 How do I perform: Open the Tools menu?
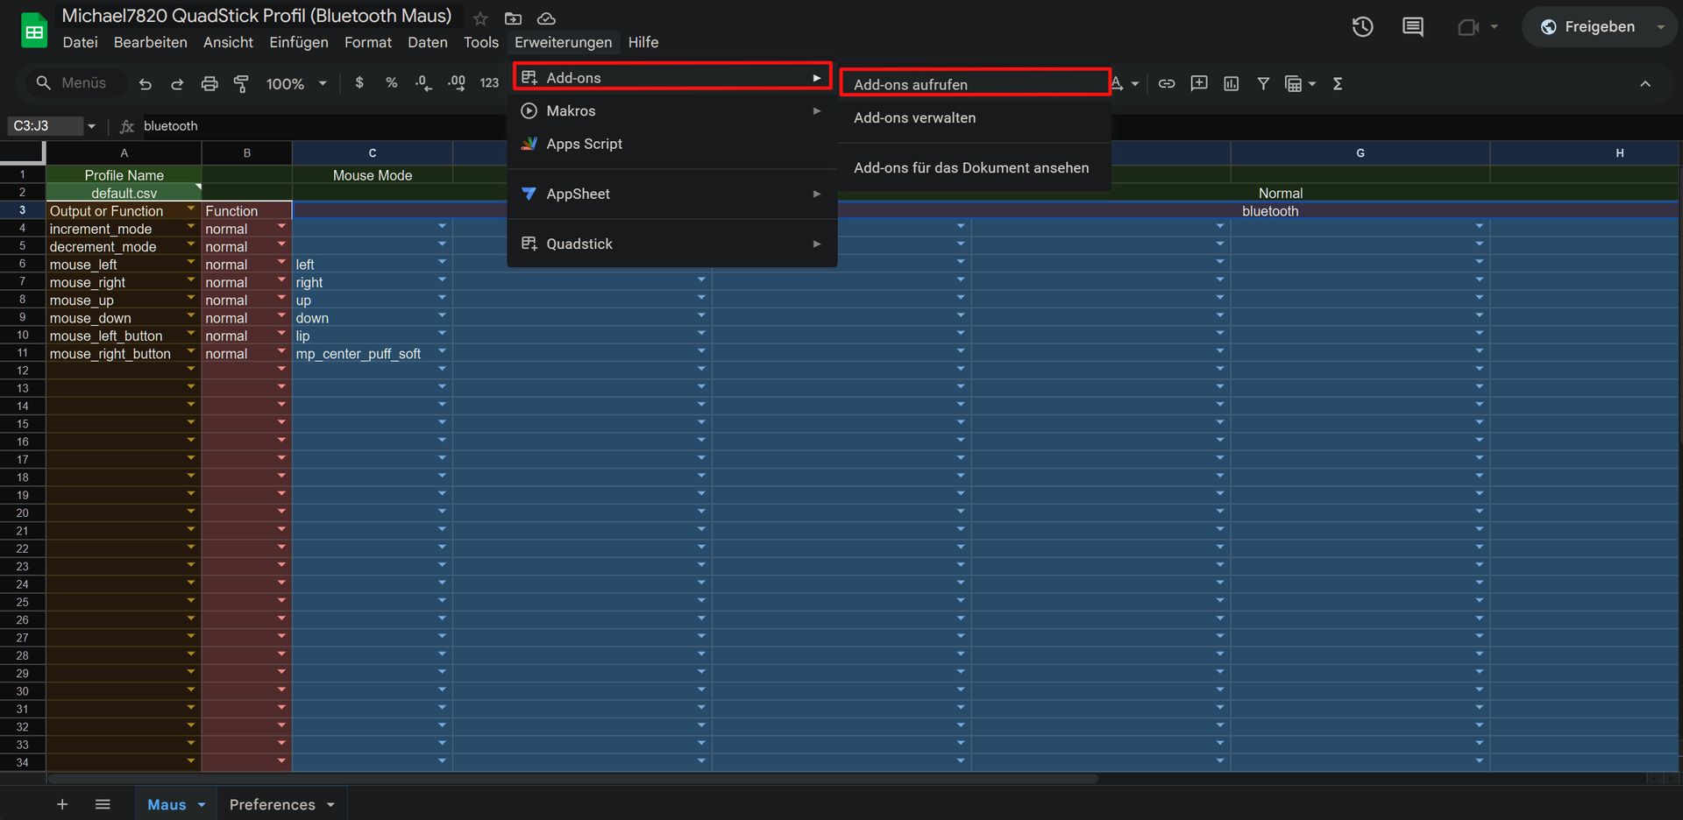pyautogui.click(x=480, y=42)
